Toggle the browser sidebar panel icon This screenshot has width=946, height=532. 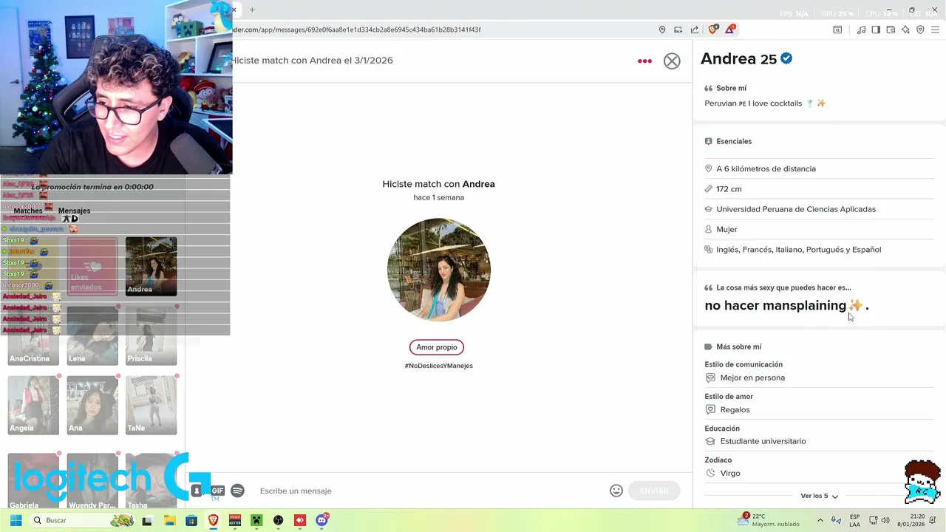click(x=876, y=30)
